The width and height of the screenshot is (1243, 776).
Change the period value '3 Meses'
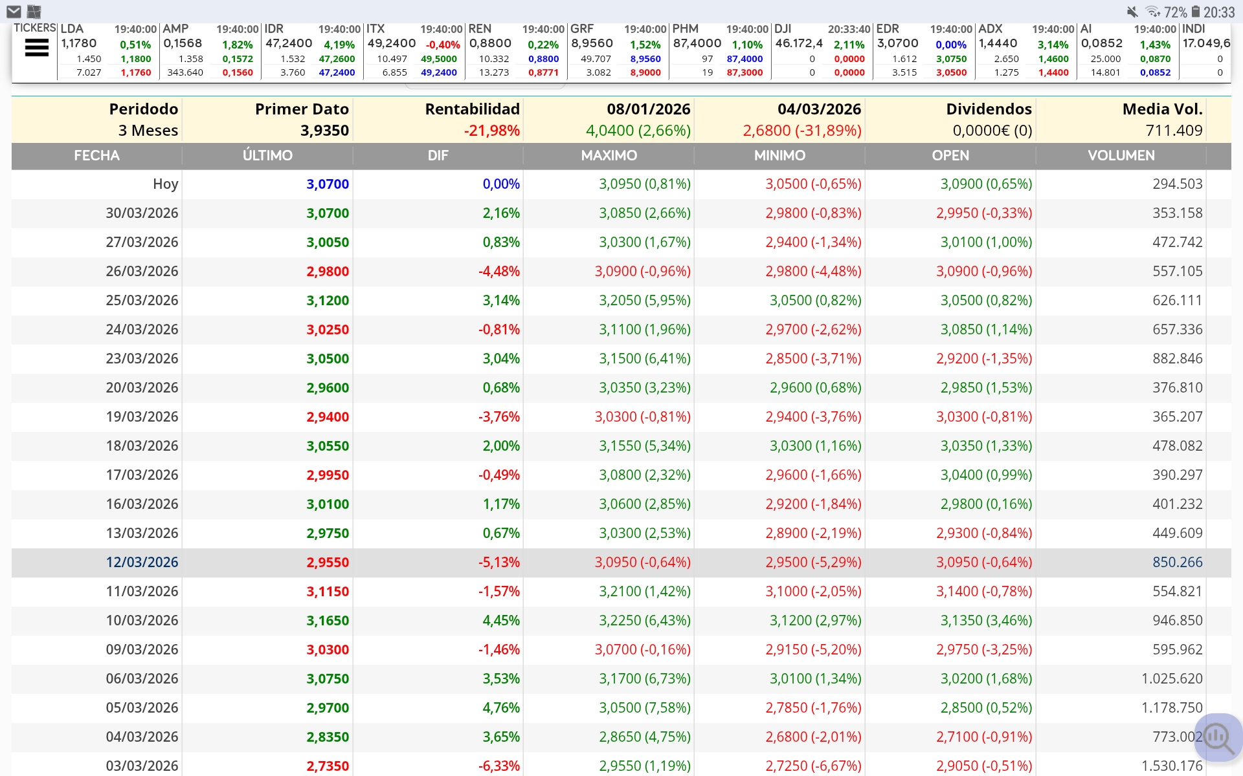[148, 131]
